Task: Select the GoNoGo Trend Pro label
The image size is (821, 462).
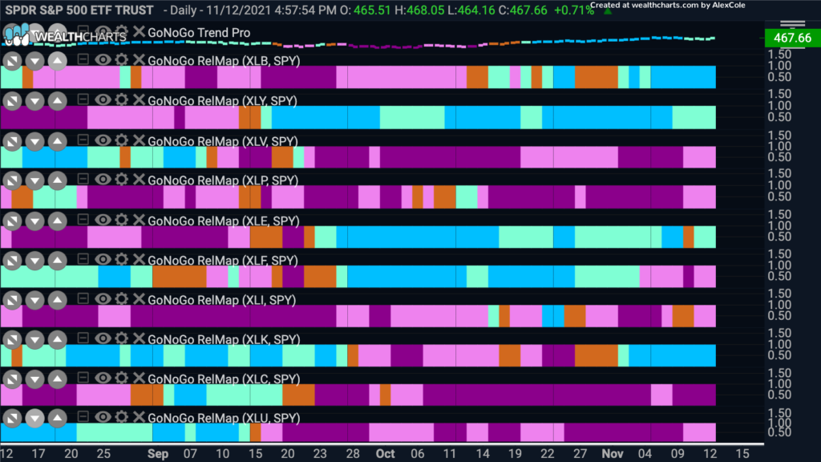Action: (199, 32)
